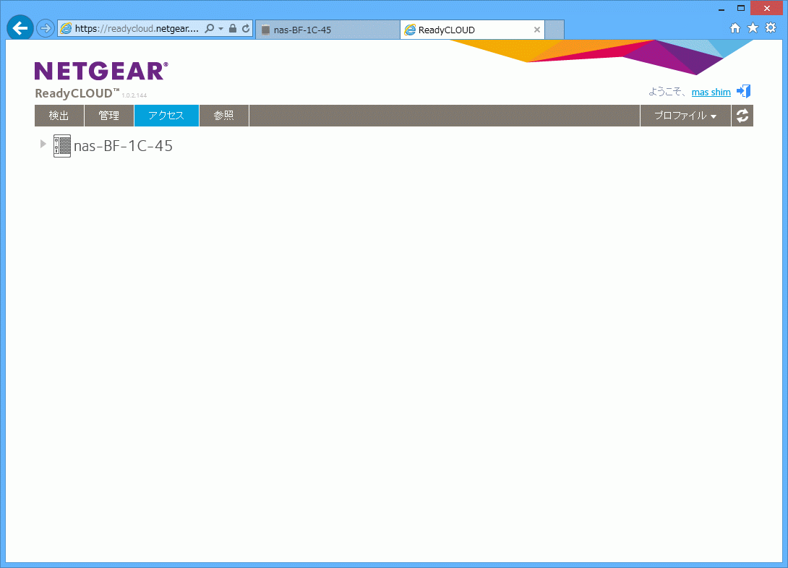788x568 pixels.
Task: Open the browser Tools gear icon
Action: click(x=771, y=28)
